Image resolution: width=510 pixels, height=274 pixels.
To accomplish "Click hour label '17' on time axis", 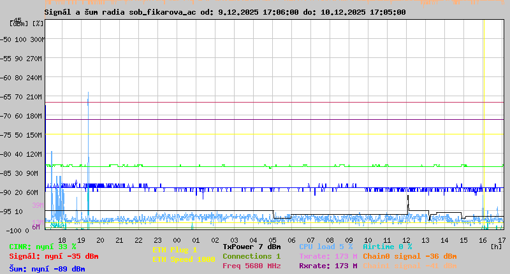I will (x=502, y=240).
